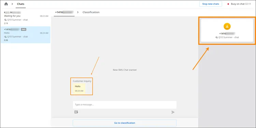
Task: Send message with paper plane icon
Action: coord(173,112)
